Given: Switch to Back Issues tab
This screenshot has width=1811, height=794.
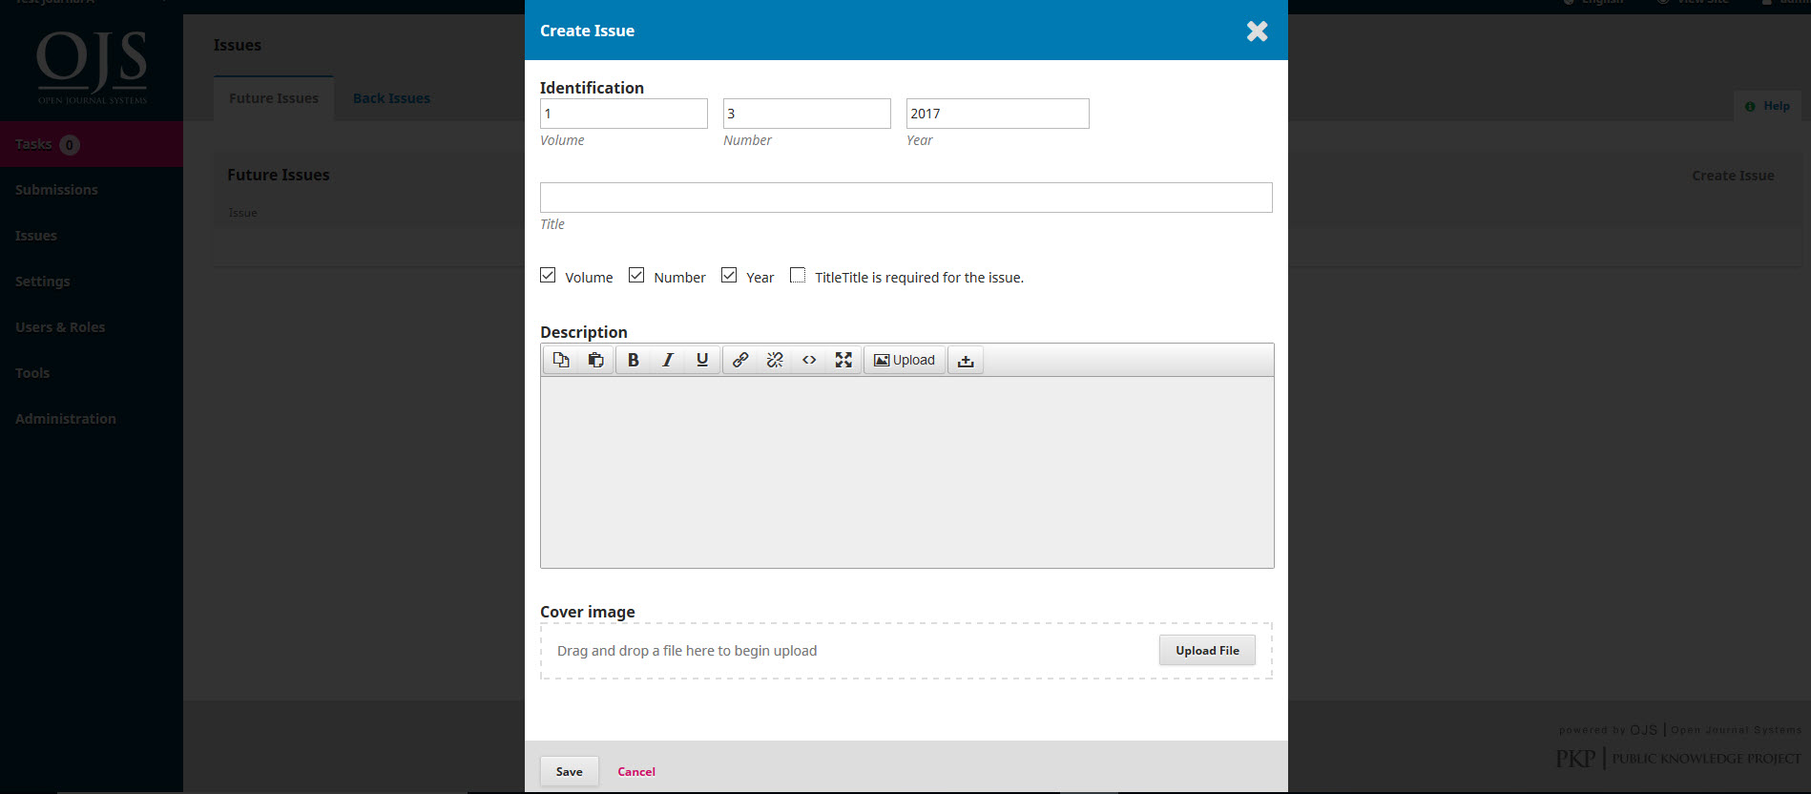Looking at the screenshot, I should coord(391,98).
